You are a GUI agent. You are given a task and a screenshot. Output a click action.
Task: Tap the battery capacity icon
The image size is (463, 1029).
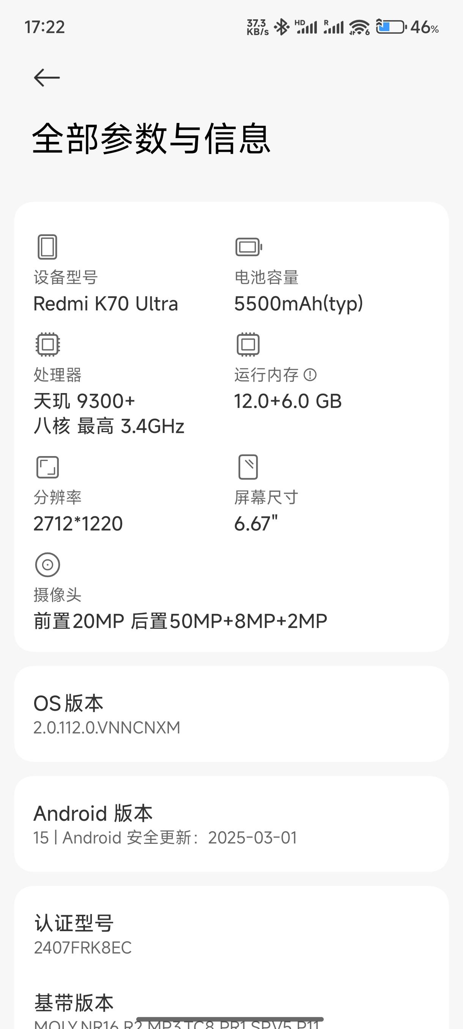(249, 247)
